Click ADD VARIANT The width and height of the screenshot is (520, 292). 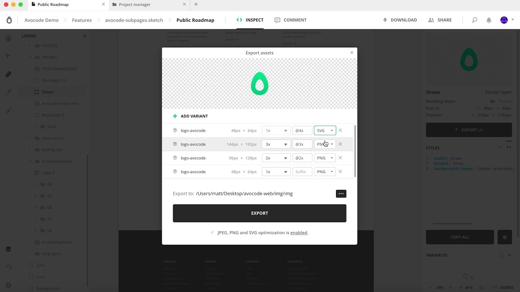190,116
